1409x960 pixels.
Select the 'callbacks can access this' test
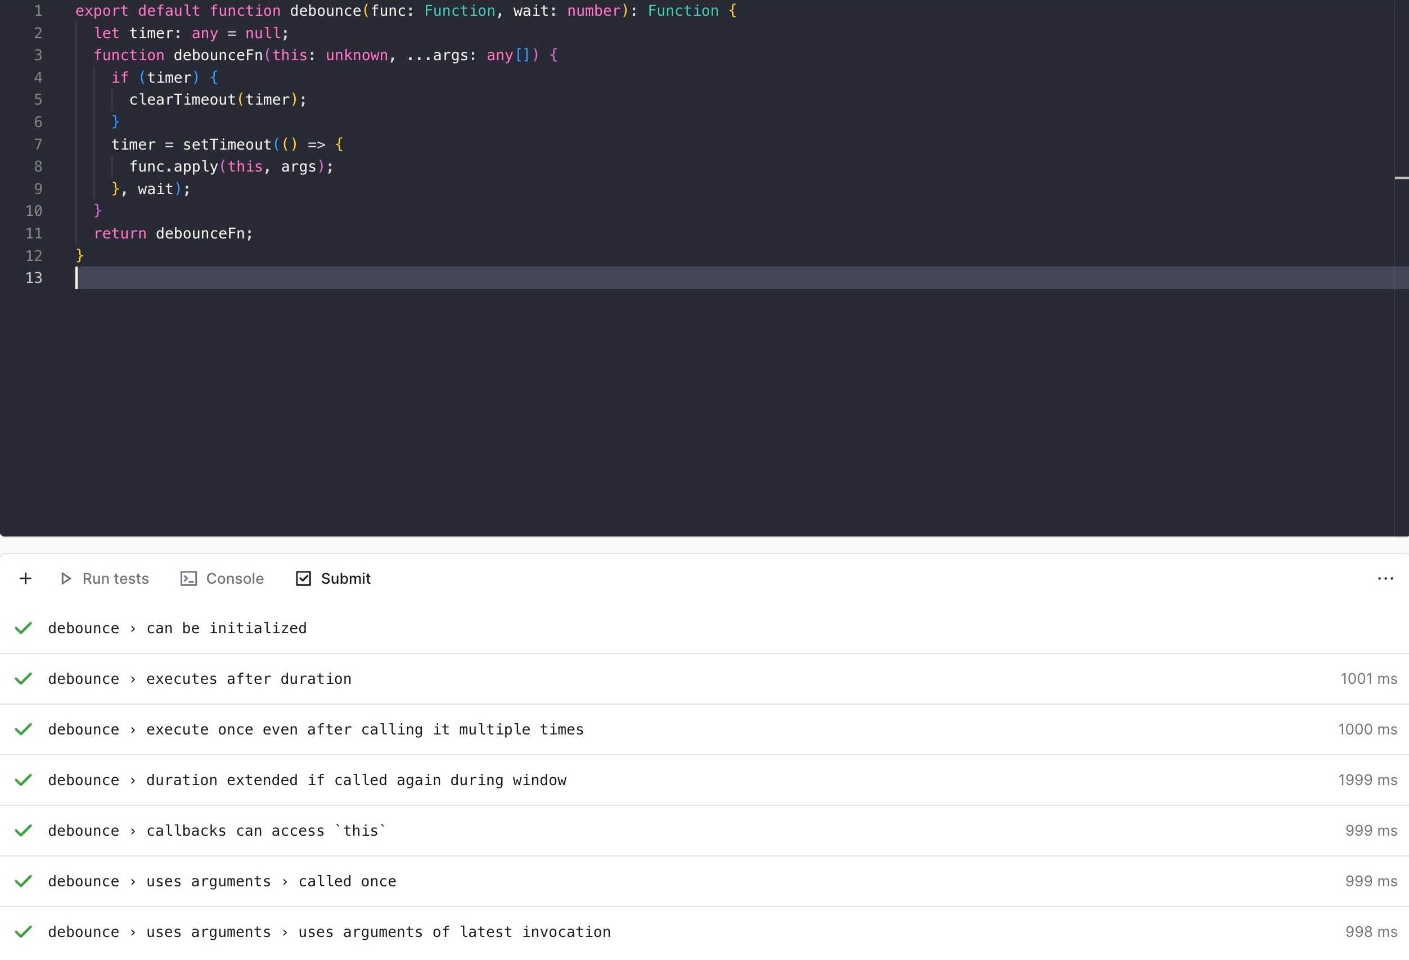704,831
